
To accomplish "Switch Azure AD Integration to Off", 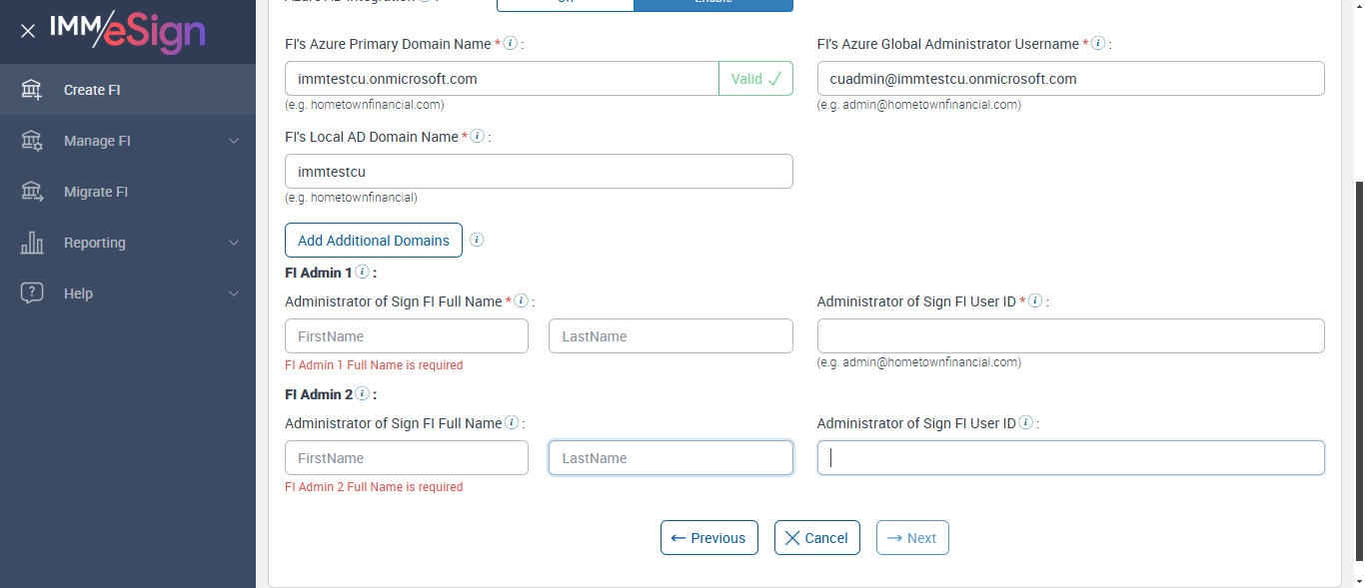I will [x=565, y=4].
